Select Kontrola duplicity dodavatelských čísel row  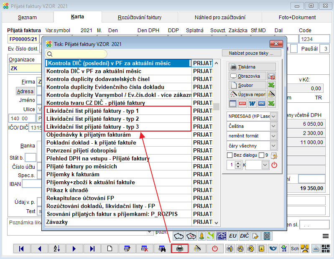118,79
